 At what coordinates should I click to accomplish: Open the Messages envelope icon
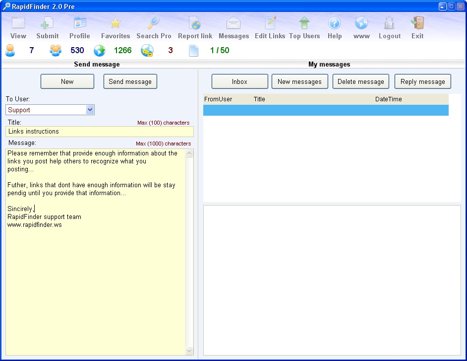pyautogui.click(x=233, y=23)
